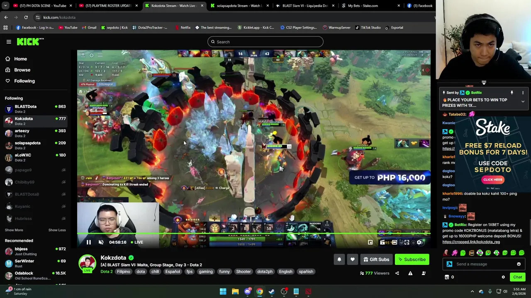This screenshot has width=531, height=298.
Task: Collapse following list with Show Less
Action: tap(57, 230)
